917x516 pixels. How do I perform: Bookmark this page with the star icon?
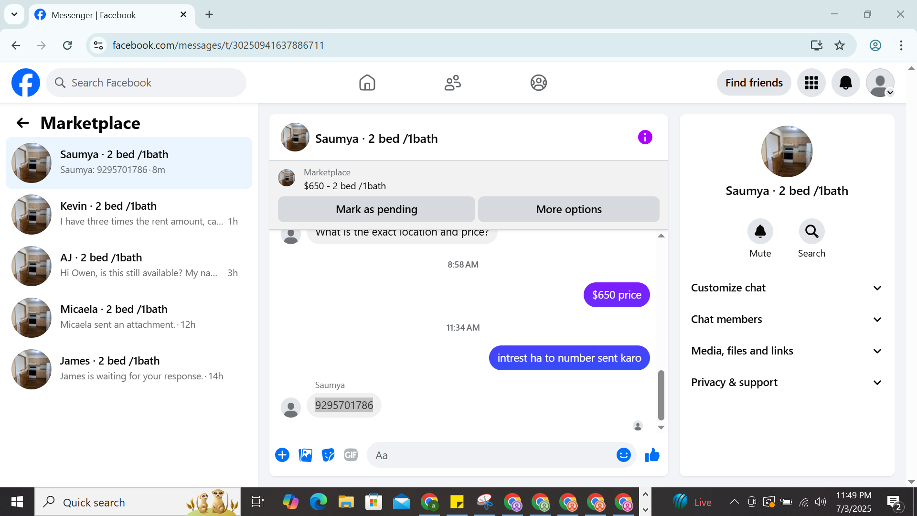click(x=839, y=45)
